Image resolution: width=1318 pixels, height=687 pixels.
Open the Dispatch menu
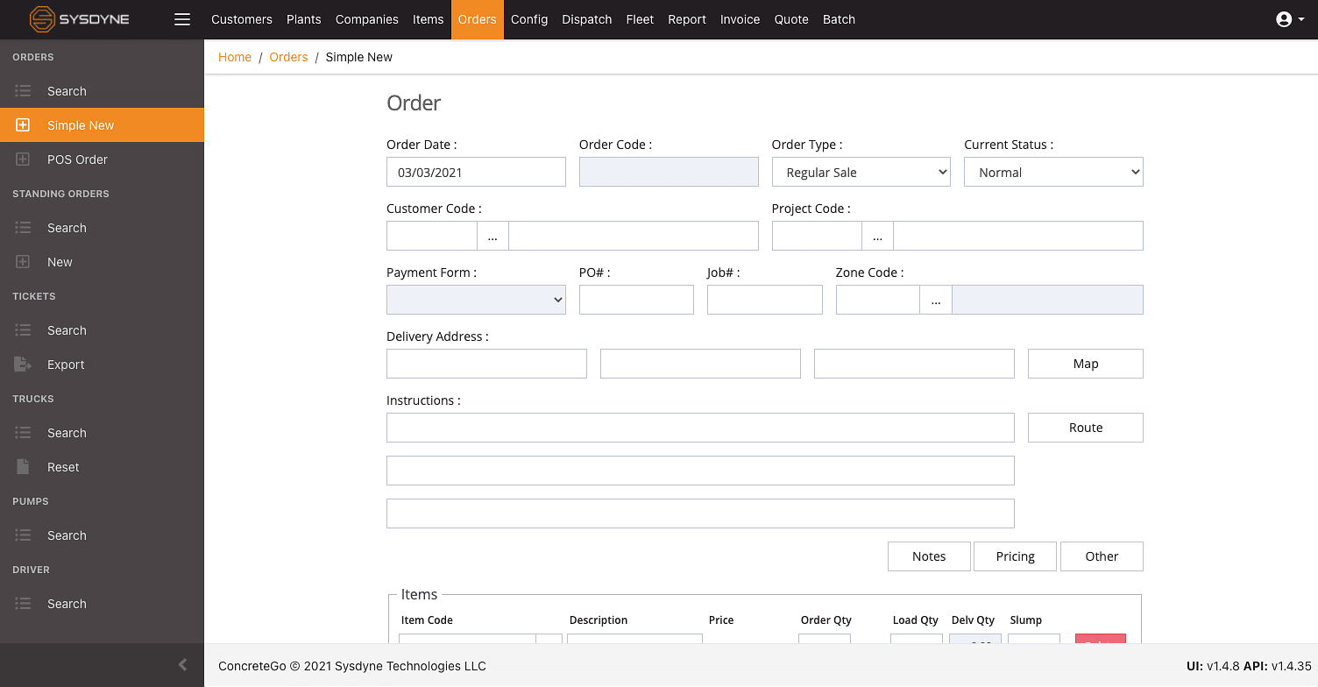tap(586, 19)
